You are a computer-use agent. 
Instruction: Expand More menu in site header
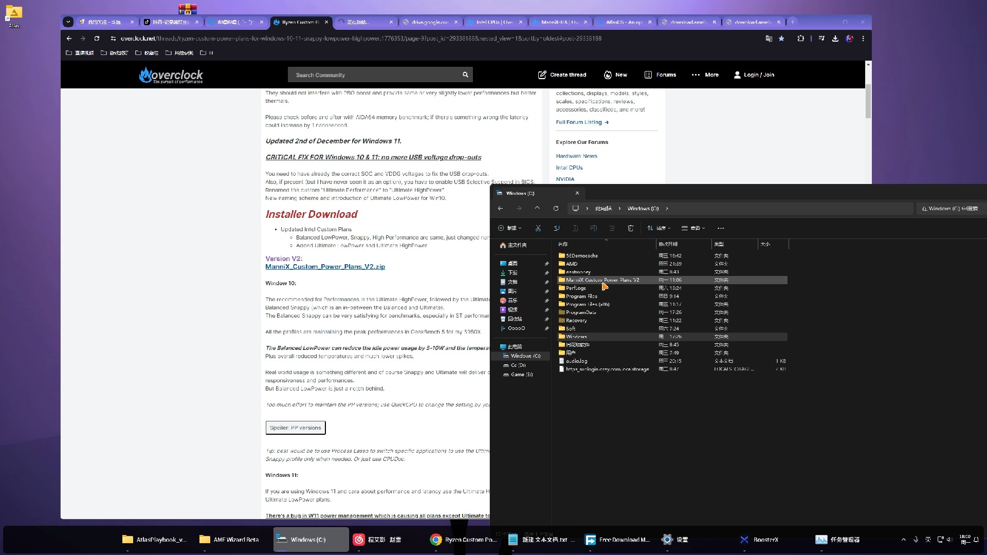pyautogui.click(x=705, y=75)
